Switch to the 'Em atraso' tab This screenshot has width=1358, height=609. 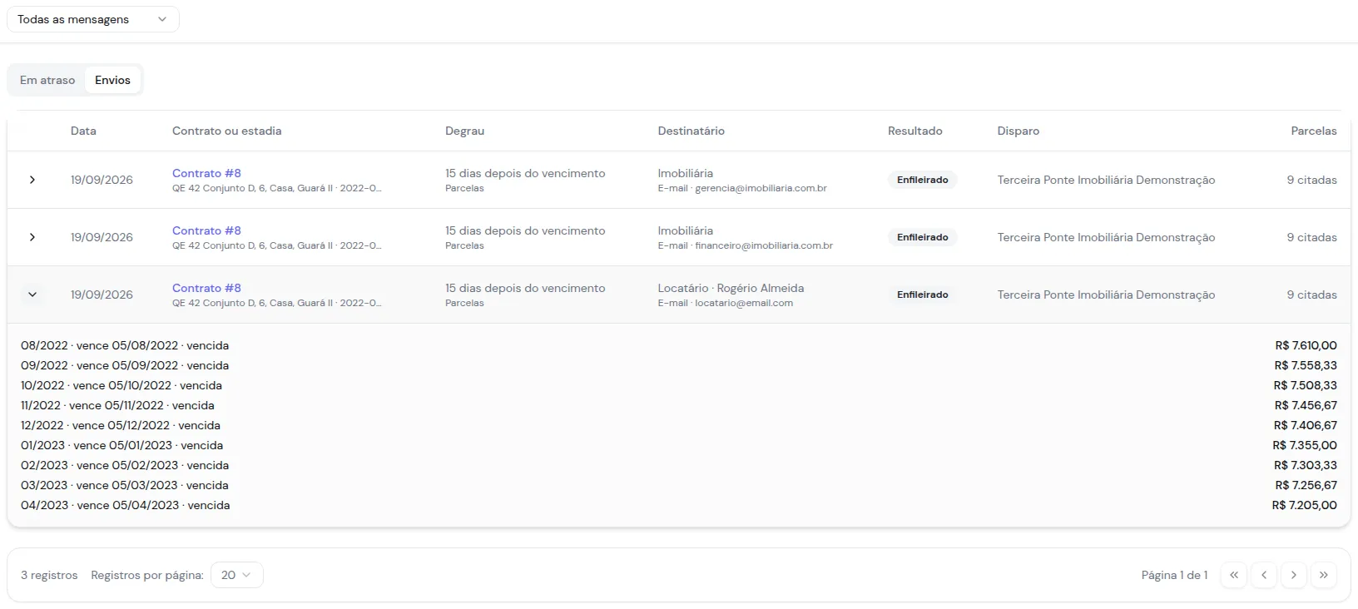[47, 80]
